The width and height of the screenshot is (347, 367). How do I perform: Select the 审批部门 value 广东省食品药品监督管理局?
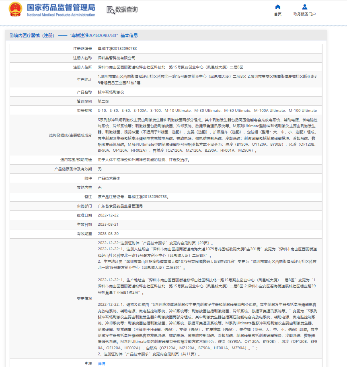point(121,206)
